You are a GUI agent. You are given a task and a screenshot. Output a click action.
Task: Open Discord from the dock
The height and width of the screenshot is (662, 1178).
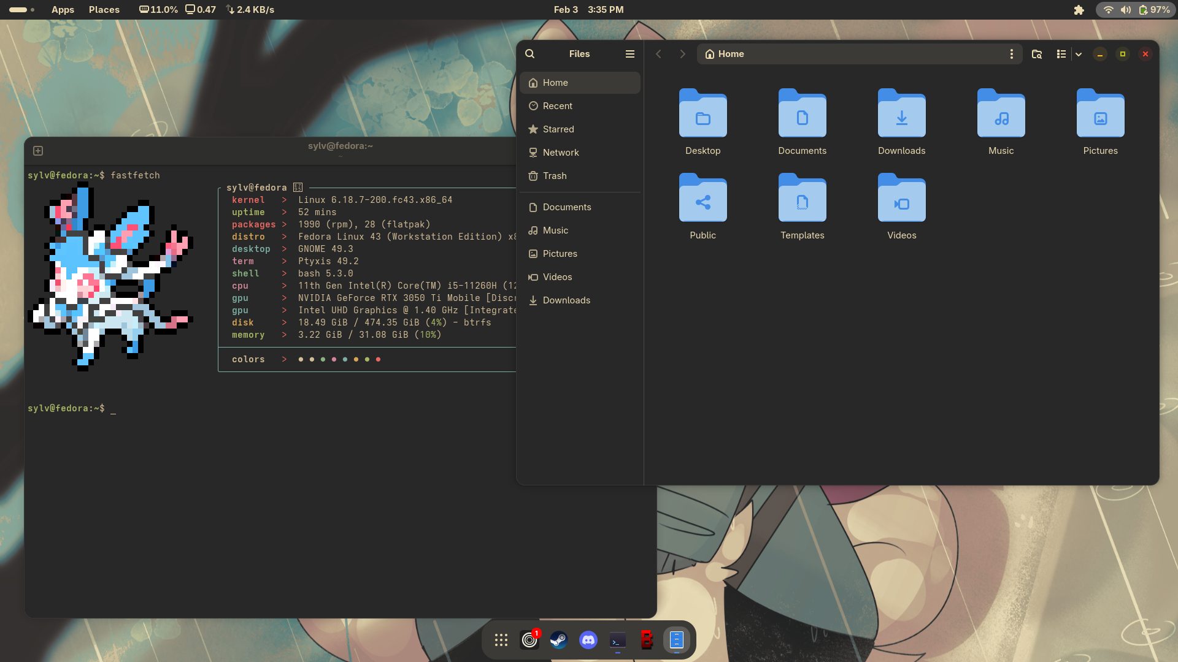(x=588, y=640)
